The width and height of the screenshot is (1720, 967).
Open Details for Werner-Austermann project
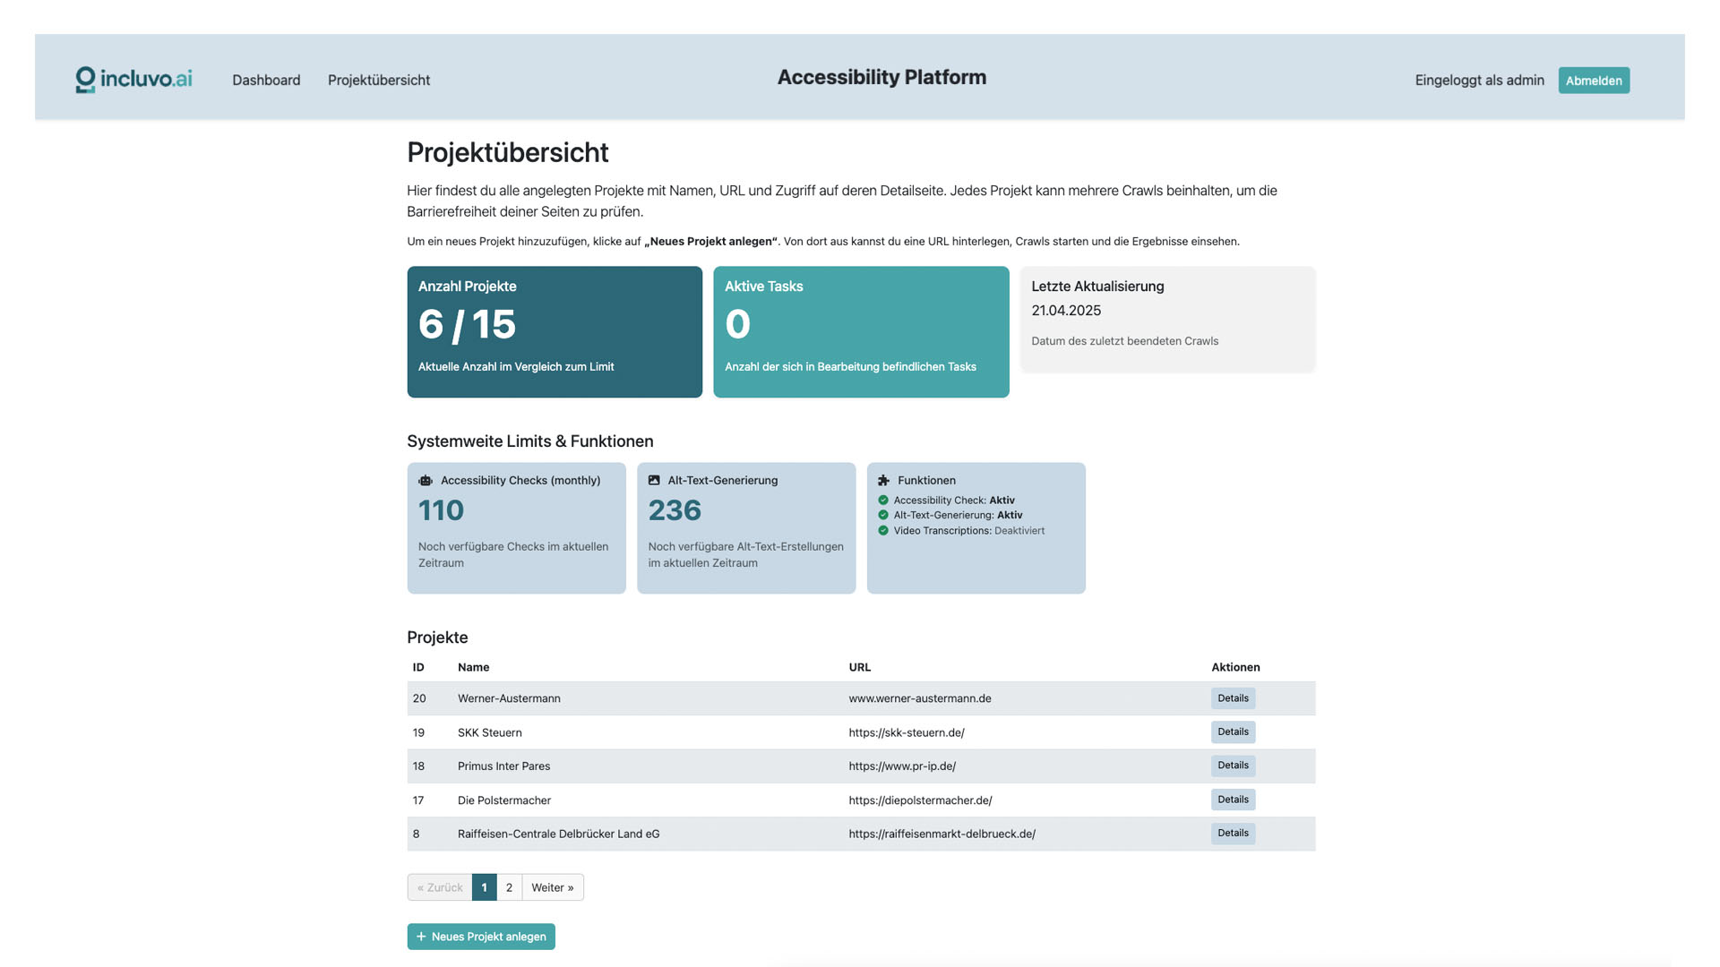[x=1233, y=698]
